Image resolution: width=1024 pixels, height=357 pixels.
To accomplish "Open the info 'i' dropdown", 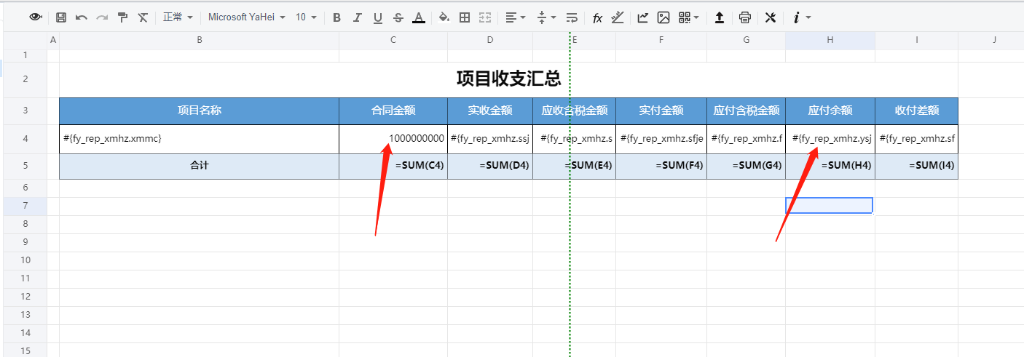I will [801, 17].
